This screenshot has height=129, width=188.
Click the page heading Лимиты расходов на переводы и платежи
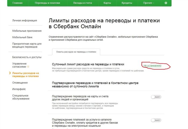(104, 23)
